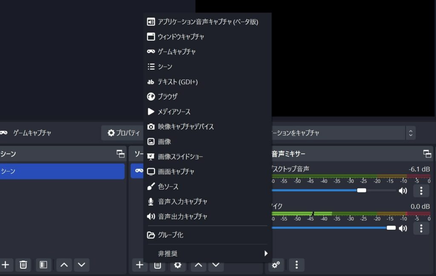Open デスクトップ音声 three-dot options

[421, 191]
